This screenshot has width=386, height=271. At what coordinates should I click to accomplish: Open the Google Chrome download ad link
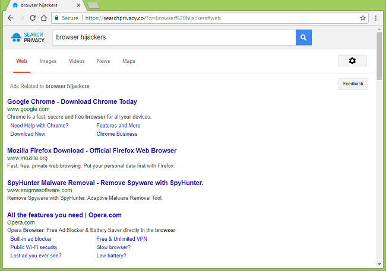(x=72, y=101)
